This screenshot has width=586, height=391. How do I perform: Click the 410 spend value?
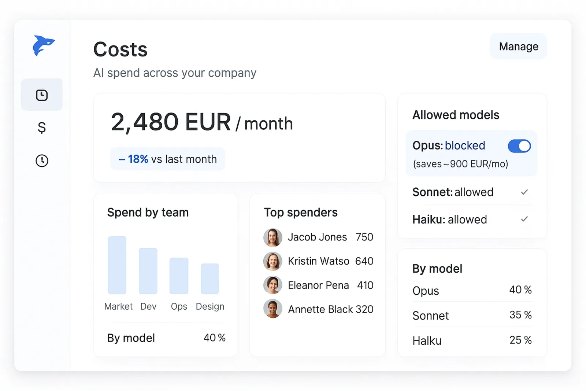(x=365, y=285)
